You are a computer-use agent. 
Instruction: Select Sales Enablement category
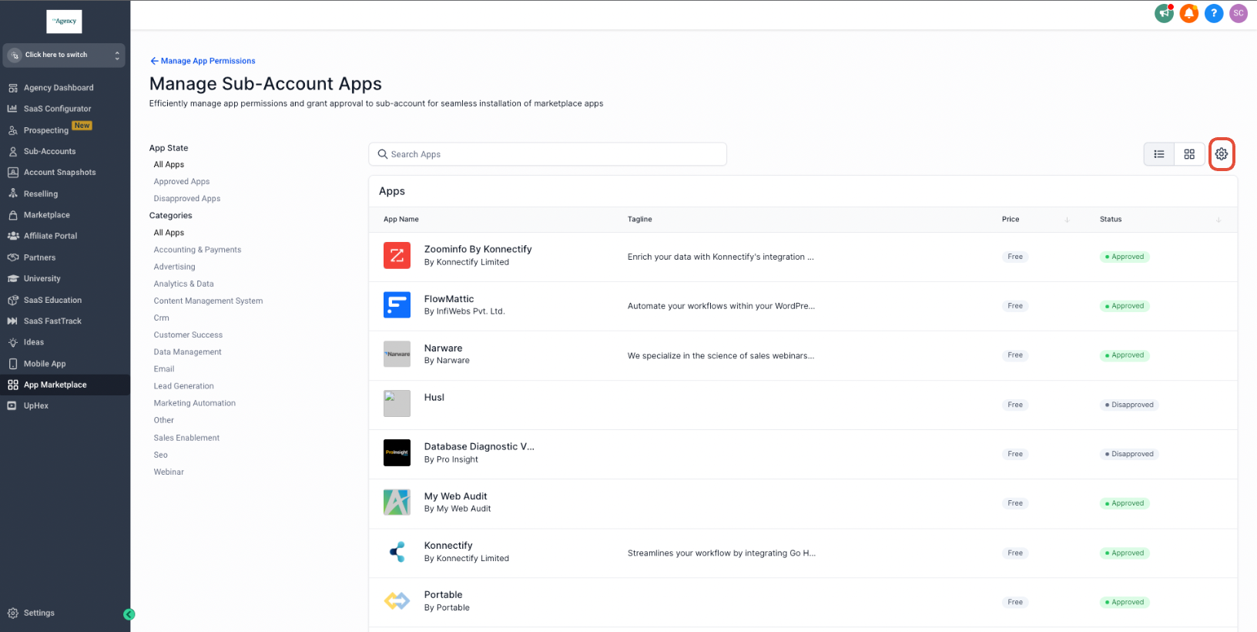[x=186, y=438]
